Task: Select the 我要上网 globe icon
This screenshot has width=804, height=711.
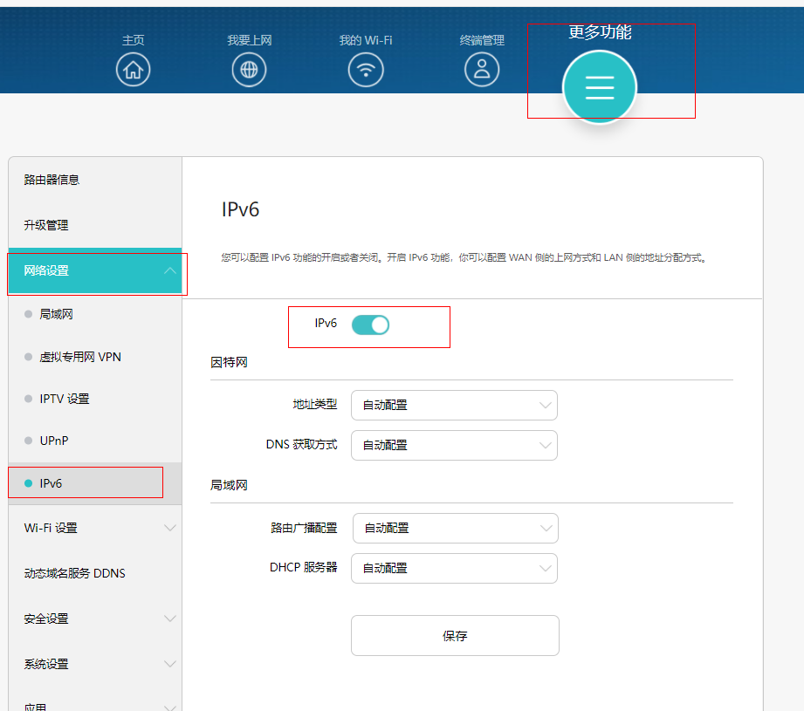Action: (249, 69)
